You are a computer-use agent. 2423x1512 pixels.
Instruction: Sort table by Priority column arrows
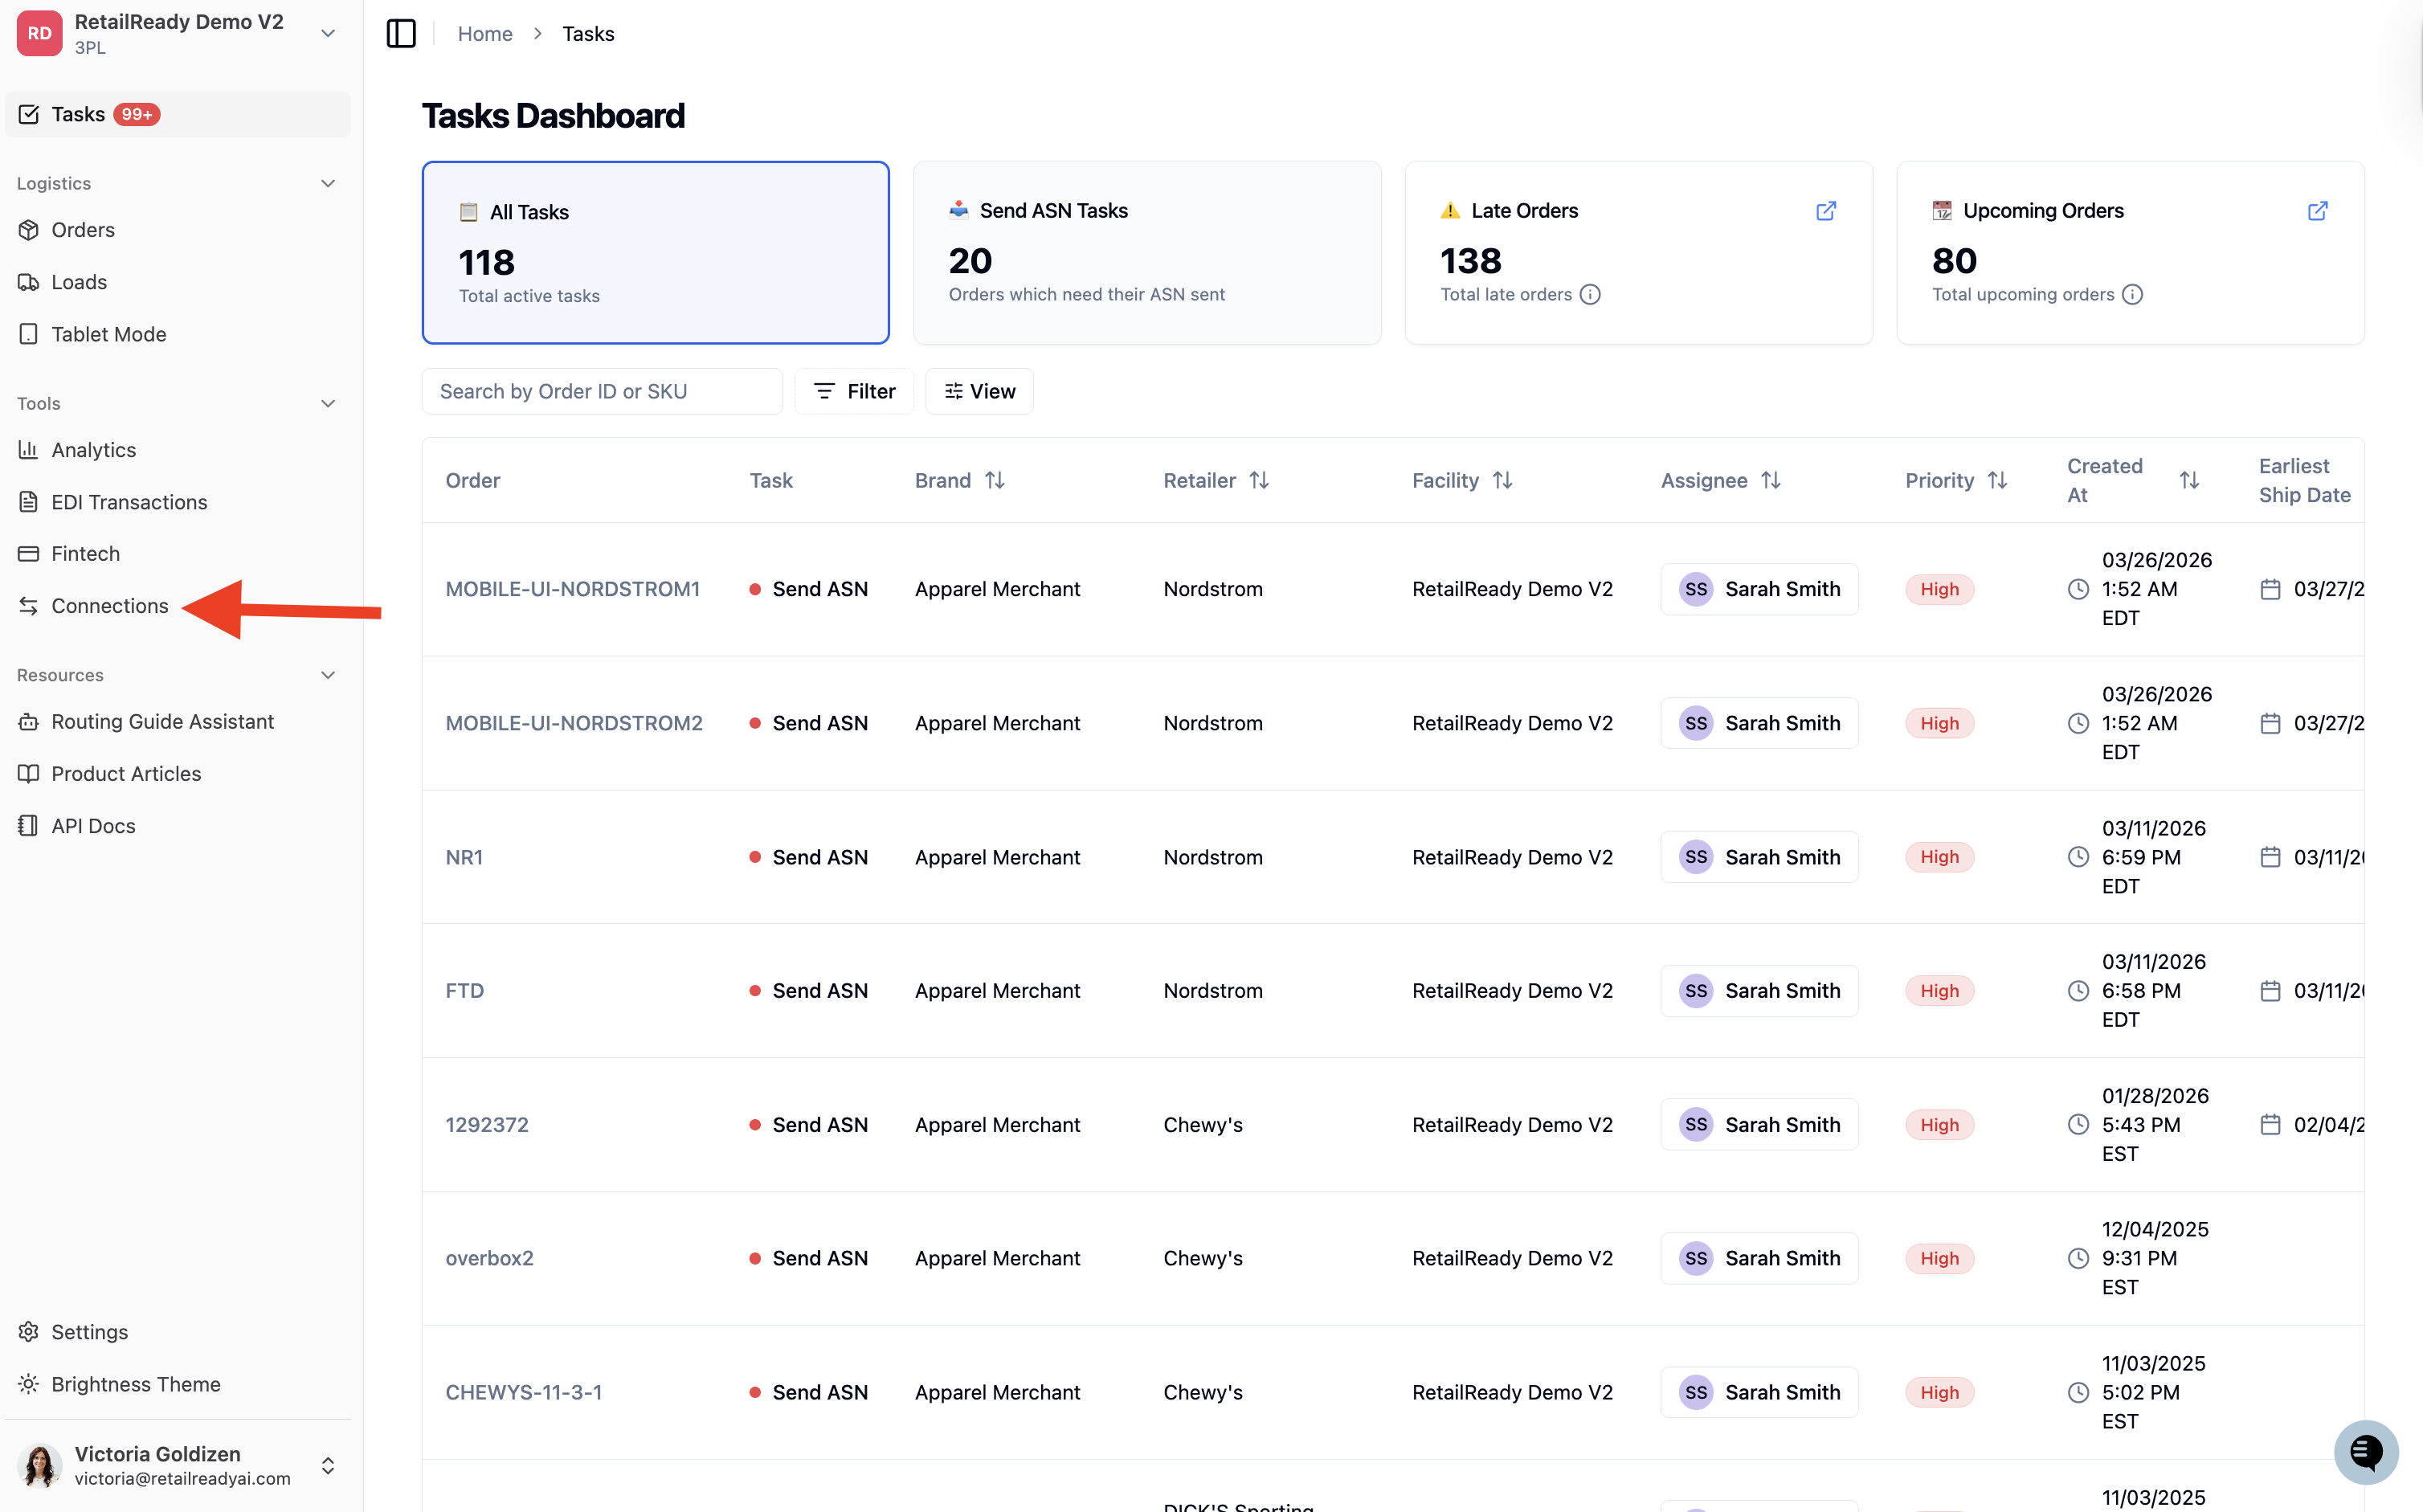pos(1997,480)
